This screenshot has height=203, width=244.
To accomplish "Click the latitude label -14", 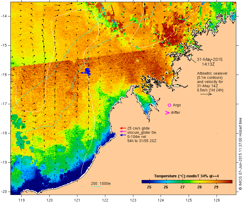I will (x=4, y=16).
